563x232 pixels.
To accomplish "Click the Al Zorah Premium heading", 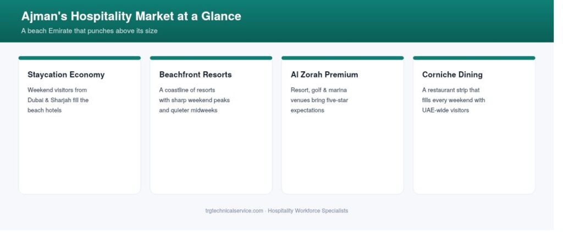I will coord(324,75).
